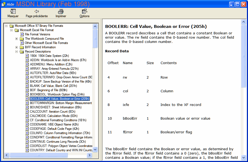The width and height of the screenshot is (248, 162).
Task: Collapse the Microsoft Excel File Format node
Action: [x=11, y=30]
